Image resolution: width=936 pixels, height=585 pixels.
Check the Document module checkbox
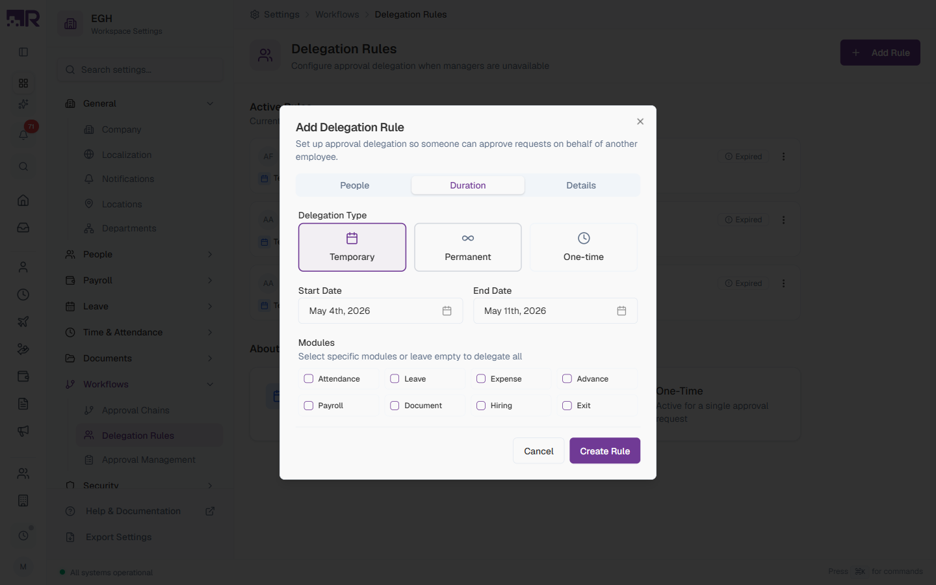395,406
